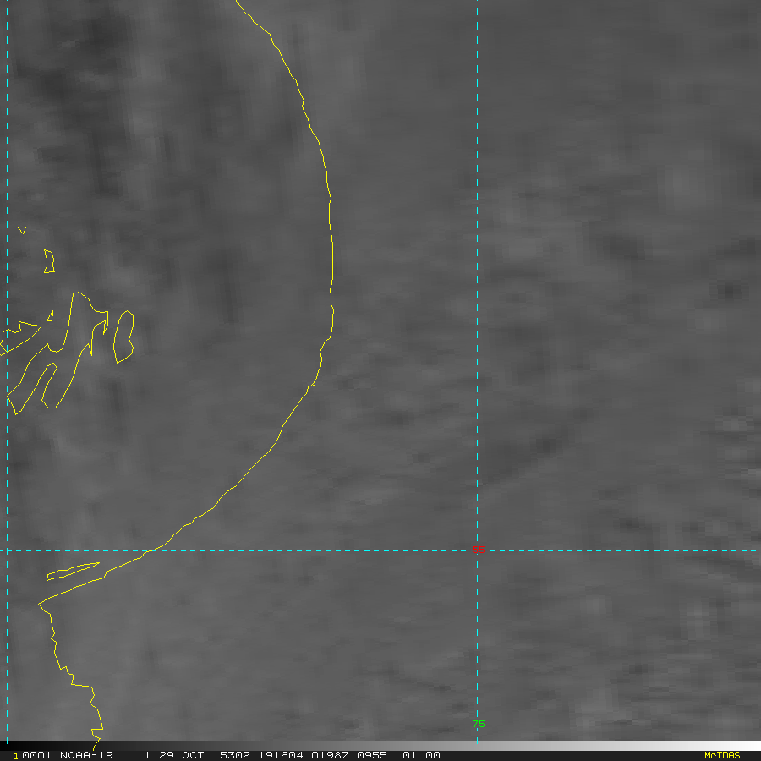Click the "01.00" resolution value
The image size is (761, 761).
point(421,755)
